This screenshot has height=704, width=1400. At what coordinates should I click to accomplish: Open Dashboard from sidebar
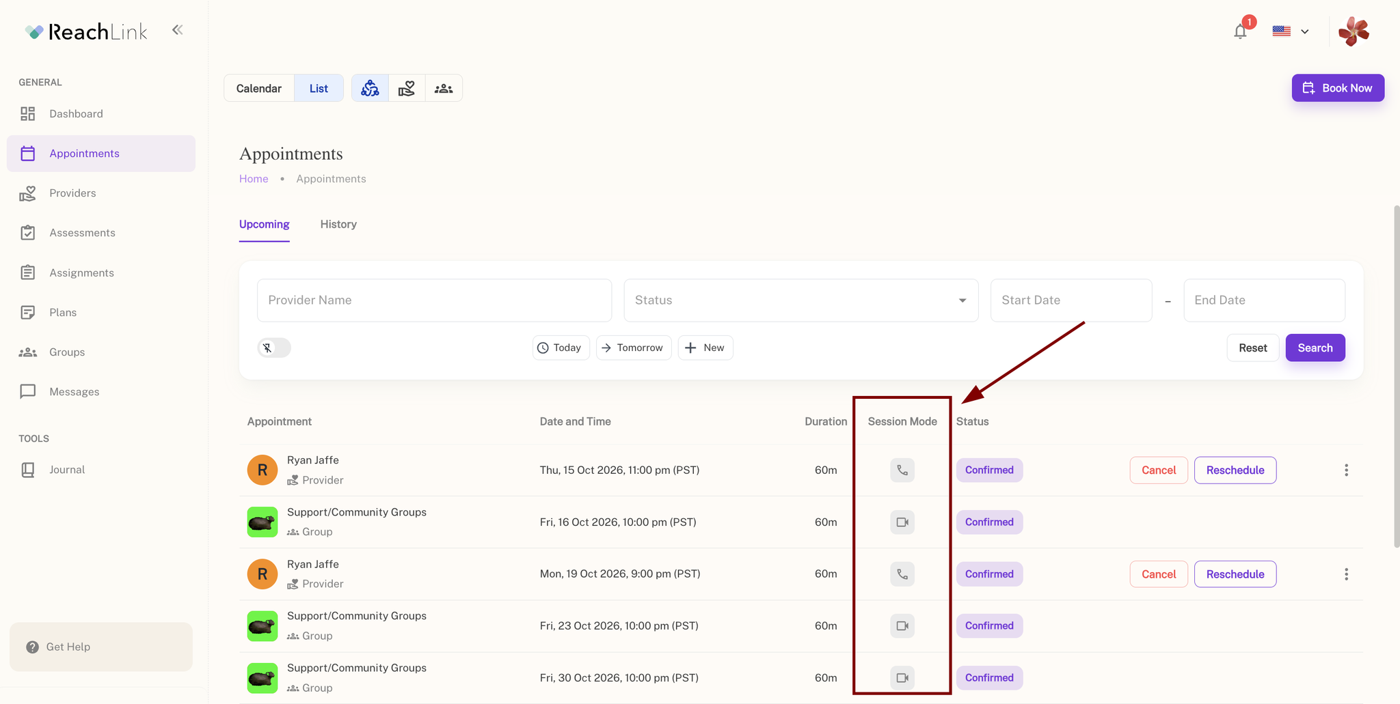pos(101,114)
